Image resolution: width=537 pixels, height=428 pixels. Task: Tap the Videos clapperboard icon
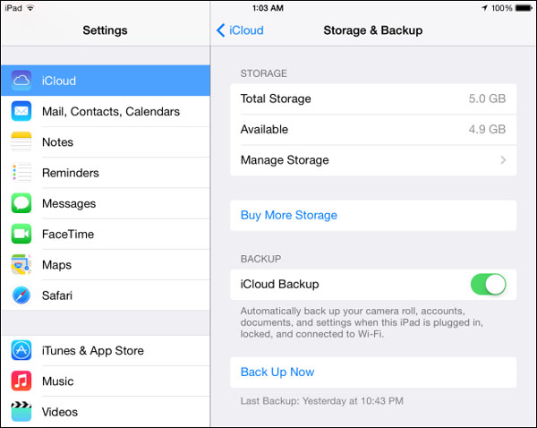[x=21, y=411]
